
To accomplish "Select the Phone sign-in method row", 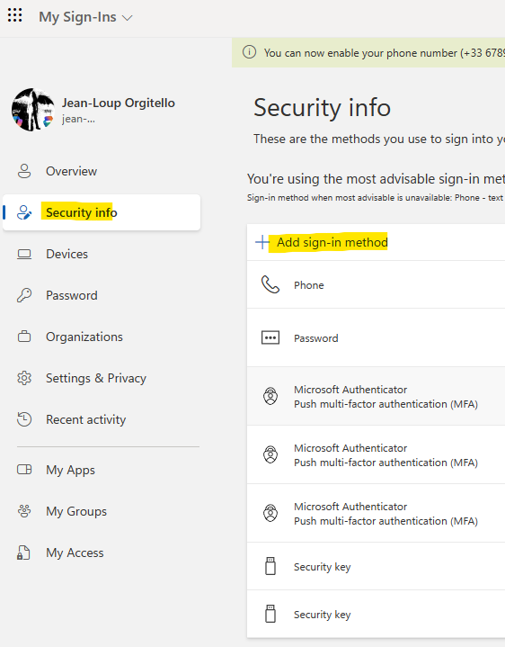I will (377, 284).
